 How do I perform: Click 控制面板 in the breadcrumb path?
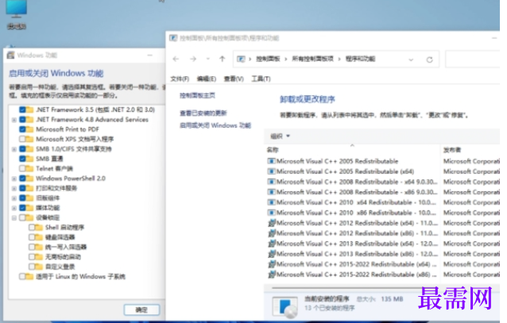pos(268,59)
